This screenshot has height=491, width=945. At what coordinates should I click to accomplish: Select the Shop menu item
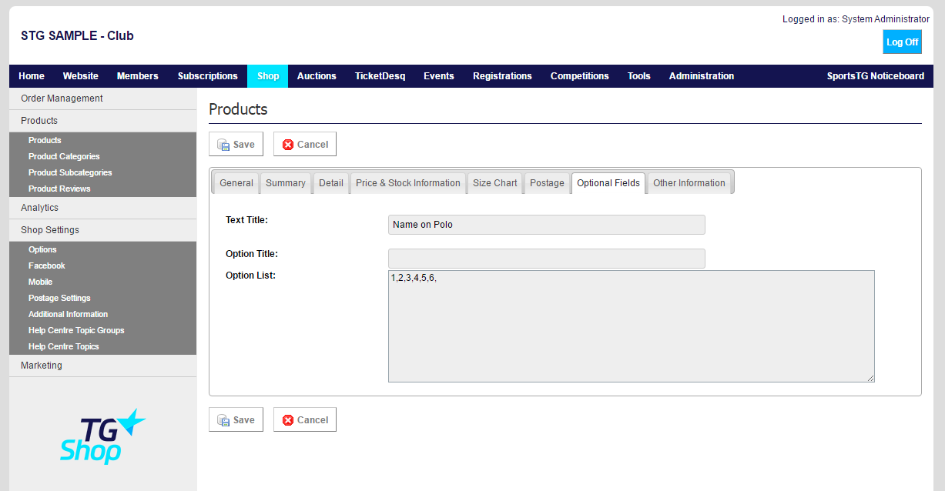click(x=268, y=76)
